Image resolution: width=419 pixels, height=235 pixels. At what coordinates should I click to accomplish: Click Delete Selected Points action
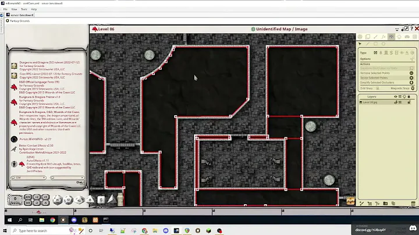pyautogui.click(x=386, y=78)
